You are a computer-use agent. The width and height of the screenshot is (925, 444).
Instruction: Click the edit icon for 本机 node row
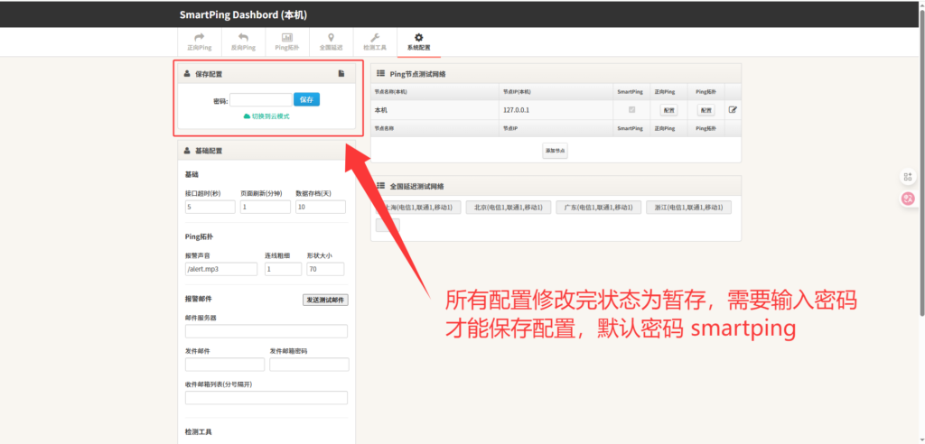tap(733, 110)
